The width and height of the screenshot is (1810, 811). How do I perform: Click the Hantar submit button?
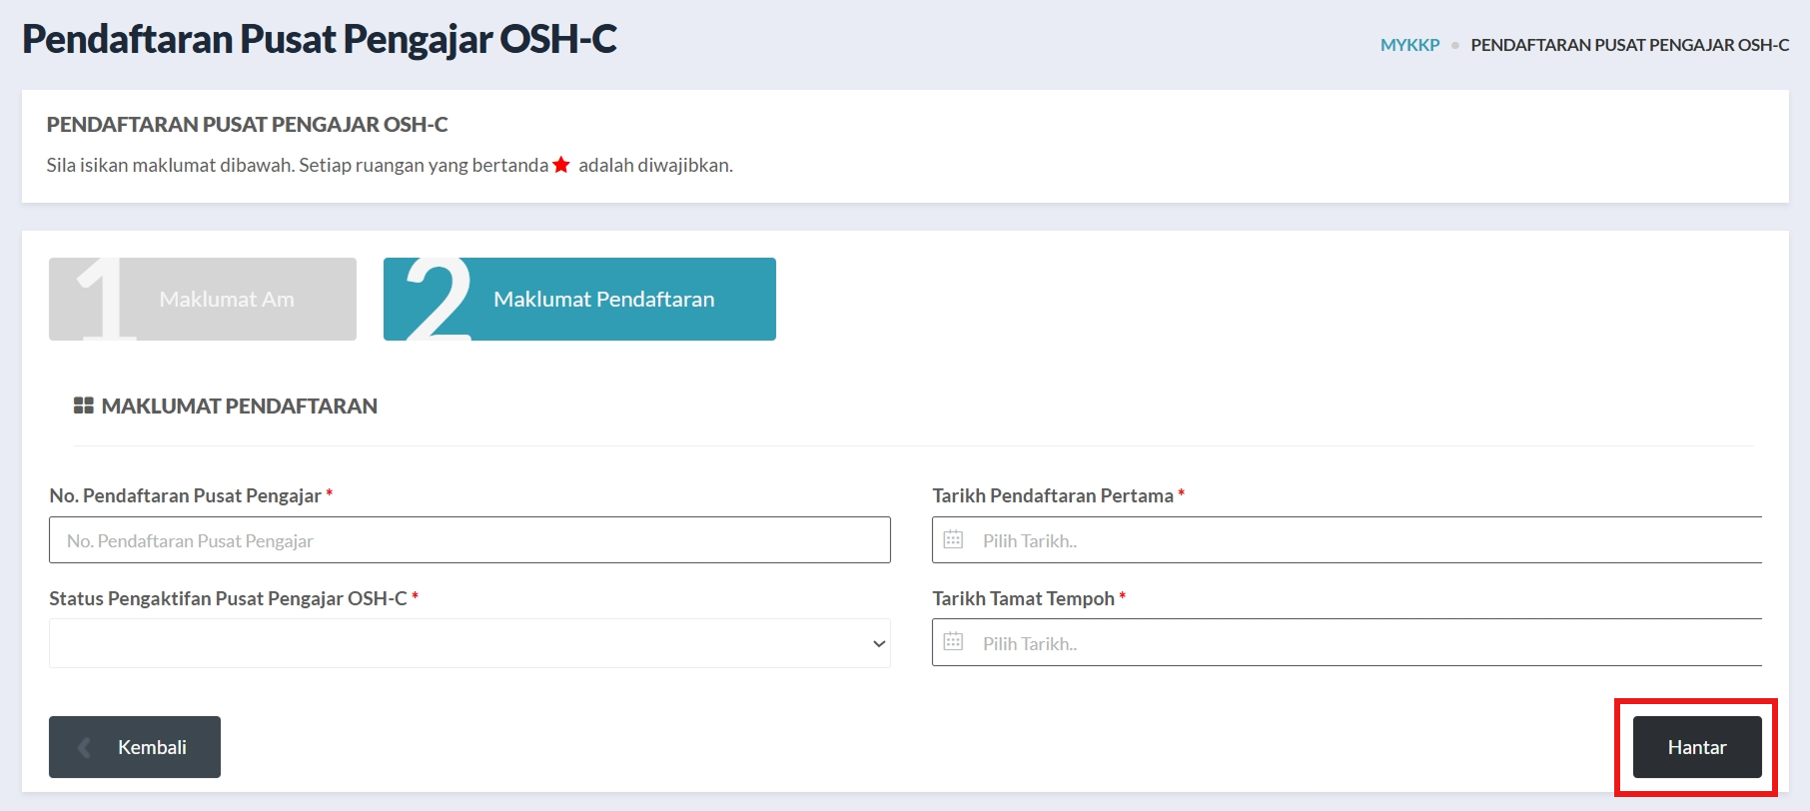[x=1697, y=747]
